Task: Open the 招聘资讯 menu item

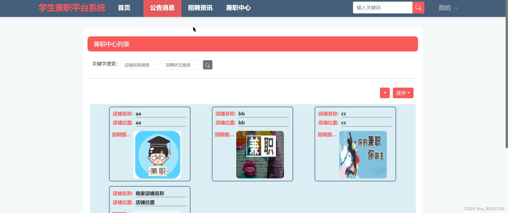Action: coord(200,8)
